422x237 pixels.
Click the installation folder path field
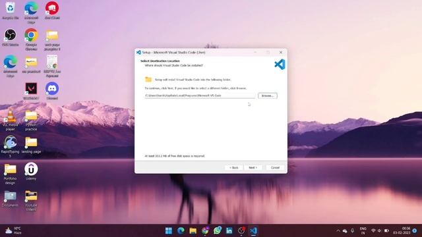tap(200, 95)
